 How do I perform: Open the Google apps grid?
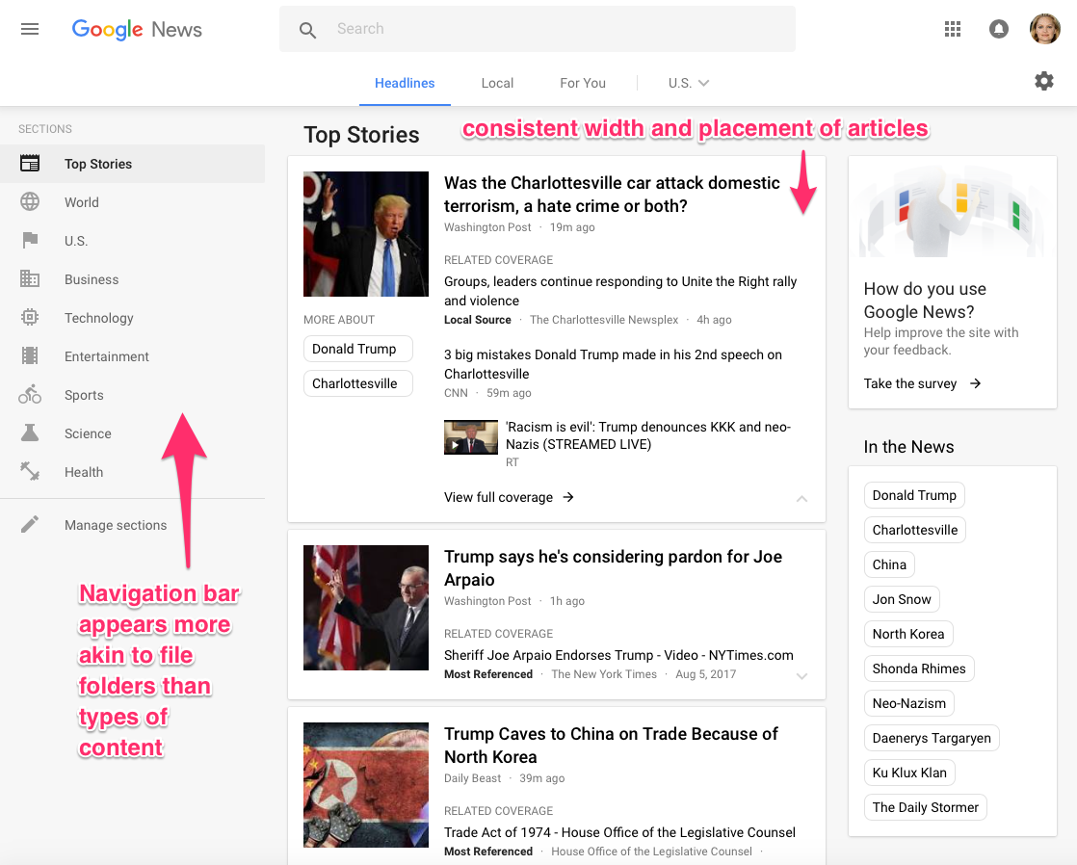[x=952, y=29]
